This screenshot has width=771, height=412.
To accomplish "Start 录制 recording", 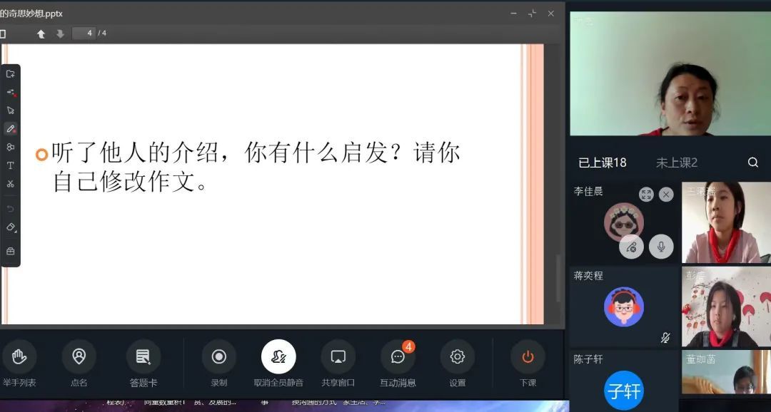I will (x=219, y=364).
